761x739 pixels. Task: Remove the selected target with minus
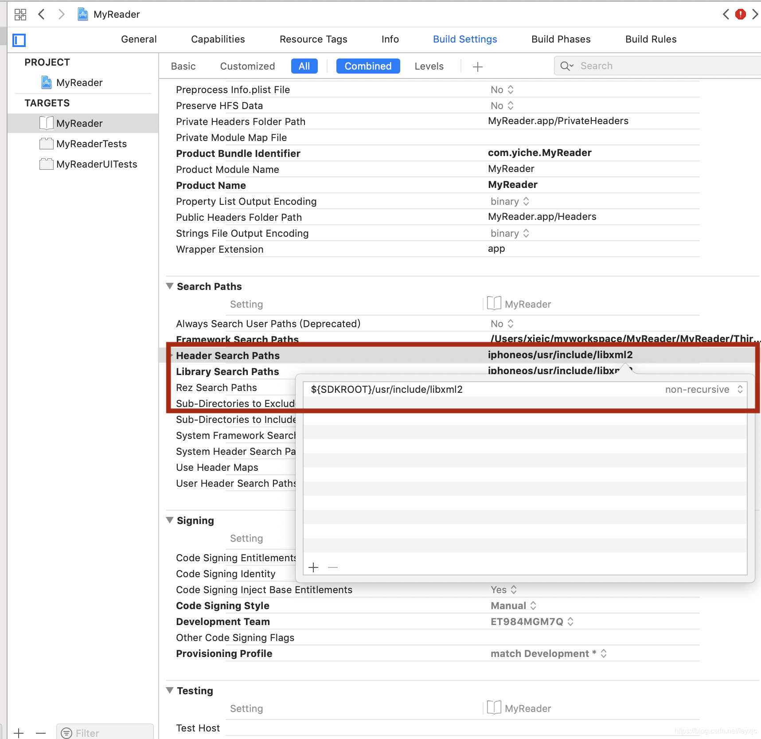coord(41,733)
